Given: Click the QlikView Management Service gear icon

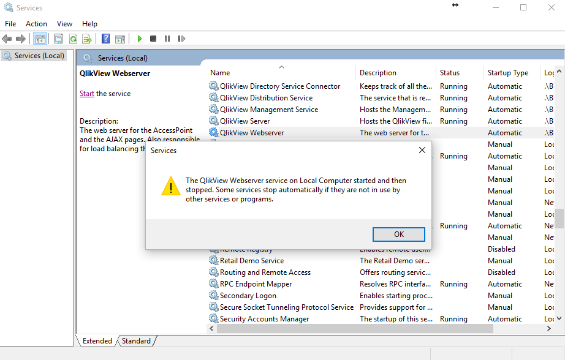Looking at the screenshot, I should click(x=214, y=109).
